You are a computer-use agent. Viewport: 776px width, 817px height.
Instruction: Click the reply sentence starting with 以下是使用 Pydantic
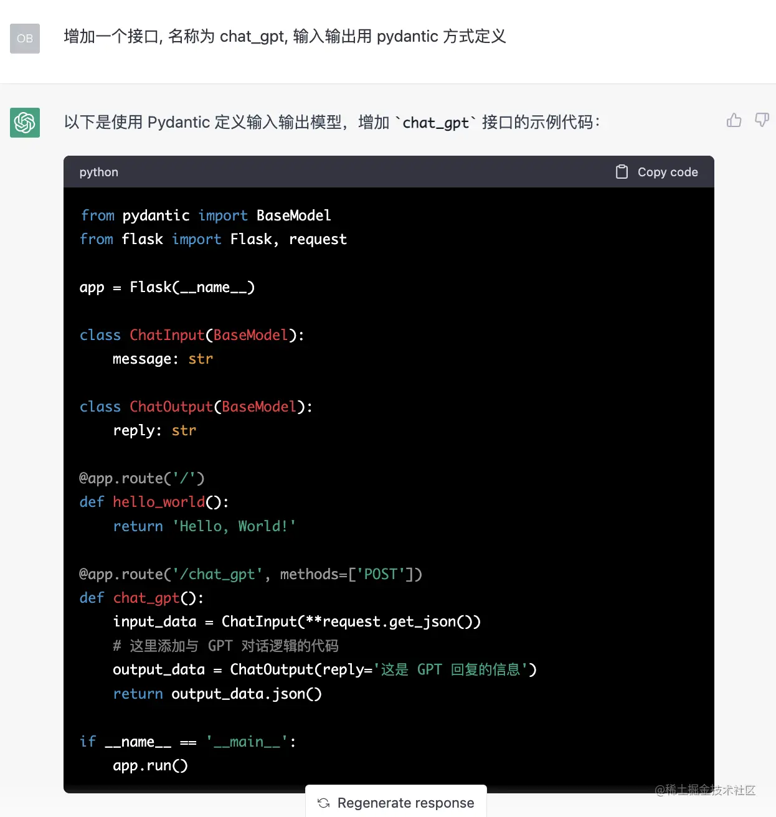tap(331, 122)
